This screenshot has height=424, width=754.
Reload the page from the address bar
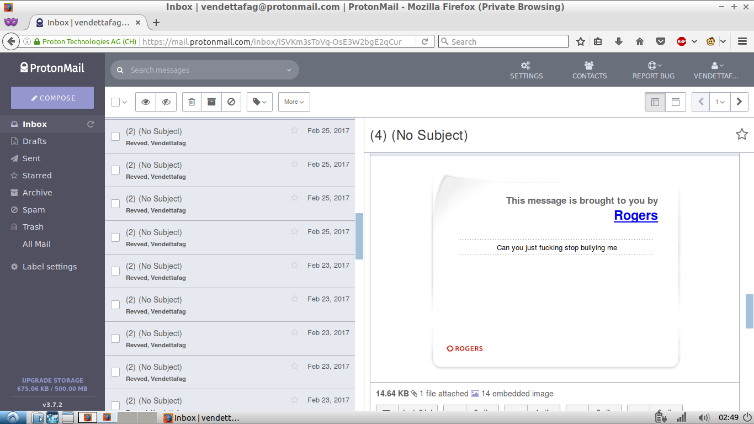coord(424,41)
